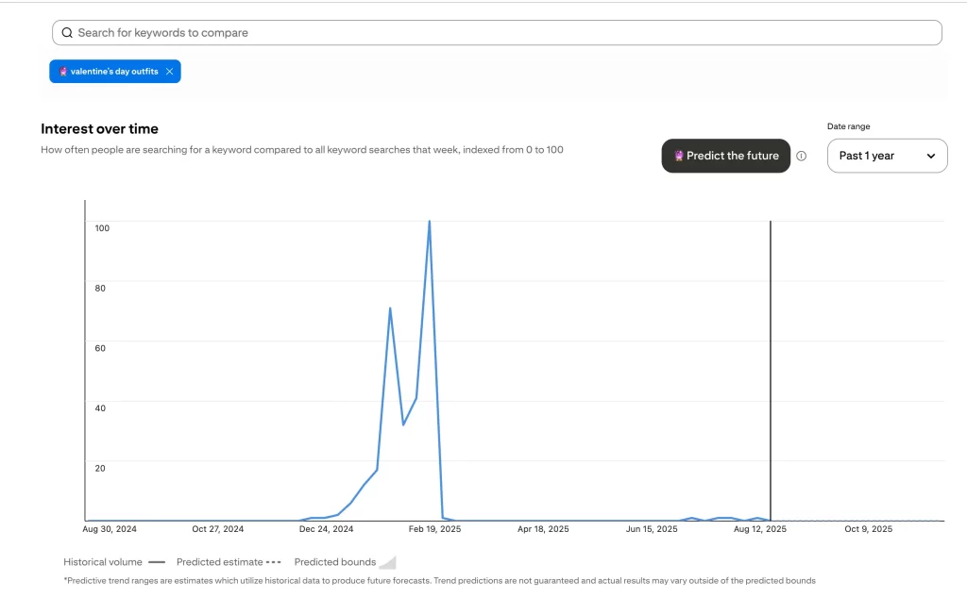
Task: Click the Apr 18, 2025 axis label
Action: [x=543, y=529]
